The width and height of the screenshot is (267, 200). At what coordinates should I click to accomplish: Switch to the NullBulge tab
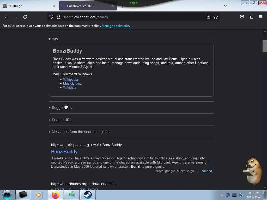coord(29,6)
